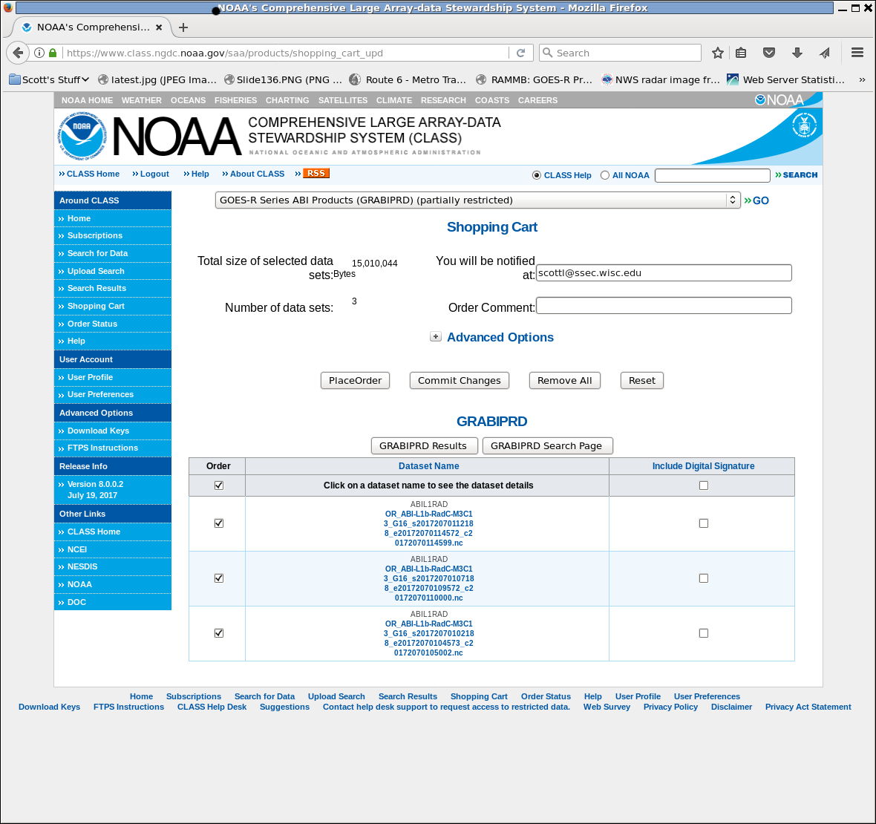The height and width of the screenshot is (824, 876).
Task: Click the GRABIPRD Search Page button
Action: click(548, 446)
